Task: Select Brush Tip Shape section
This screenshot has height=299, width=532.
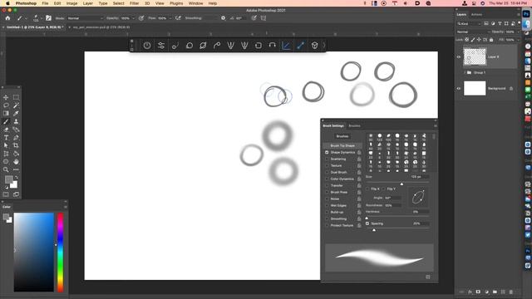Action: pyautogui.click(x=342, y=145)
